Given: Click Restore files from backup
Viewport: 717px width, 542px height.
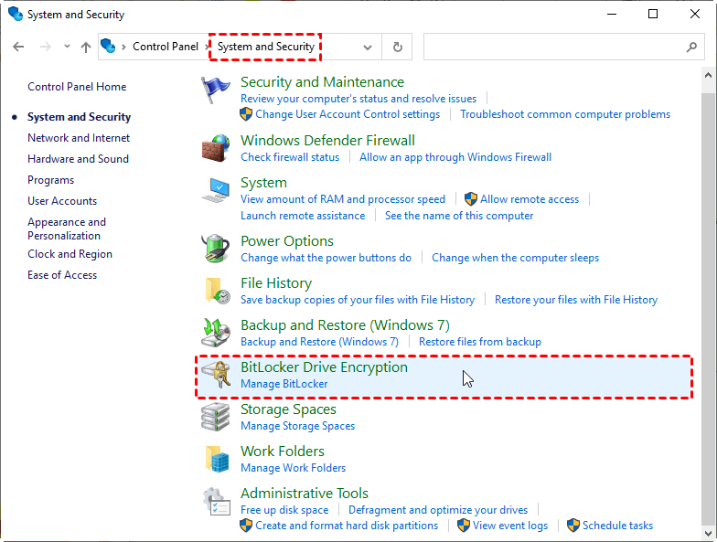Looking at the screenshot, I should pyautogui.click(x=480, y=342).
